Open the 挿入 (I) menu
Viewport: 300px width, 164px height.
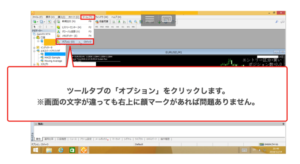click(61, 17)
